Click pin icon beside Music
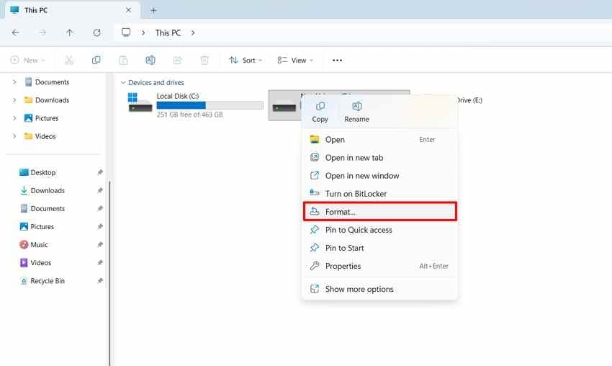Viewport: 612px width, 366px height. 100,244
